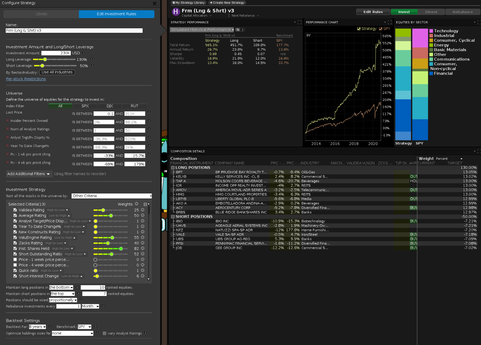Toggle SPY line on performance chart

pos(381,29)
